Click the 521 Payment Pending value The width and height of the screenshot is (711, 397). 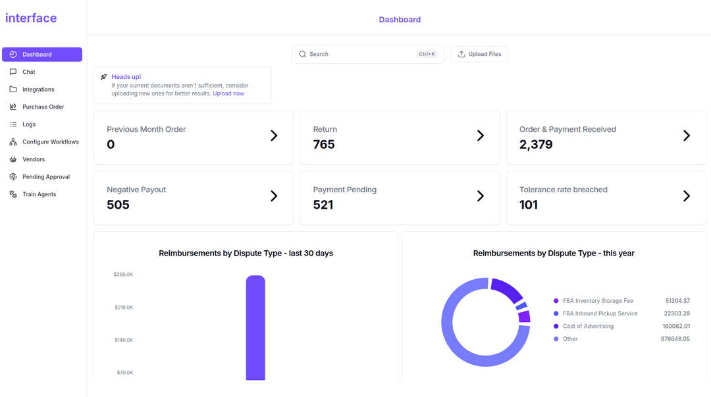point(323,205)
